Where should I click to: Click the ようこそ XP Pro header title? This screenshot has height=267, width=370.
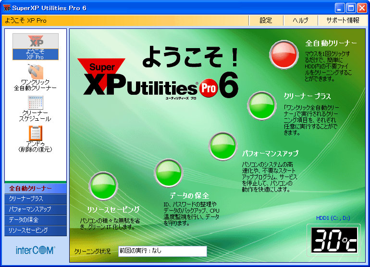pyautogui.click(x=25, y=21)
